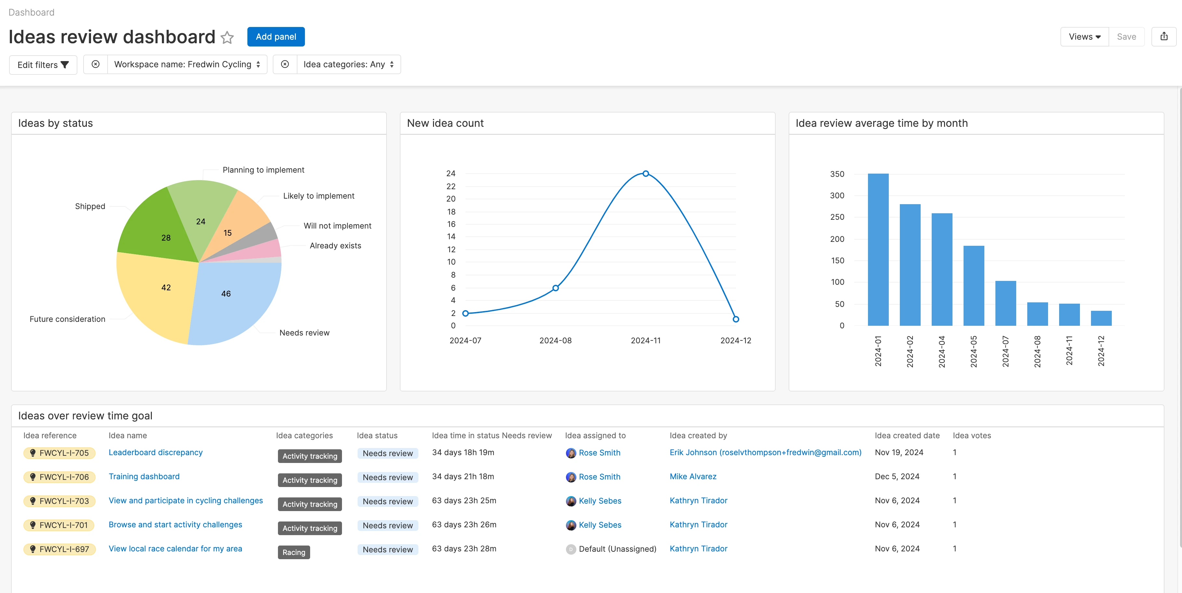Star the Ideas review dashboard as favorite

coord(227,37)
